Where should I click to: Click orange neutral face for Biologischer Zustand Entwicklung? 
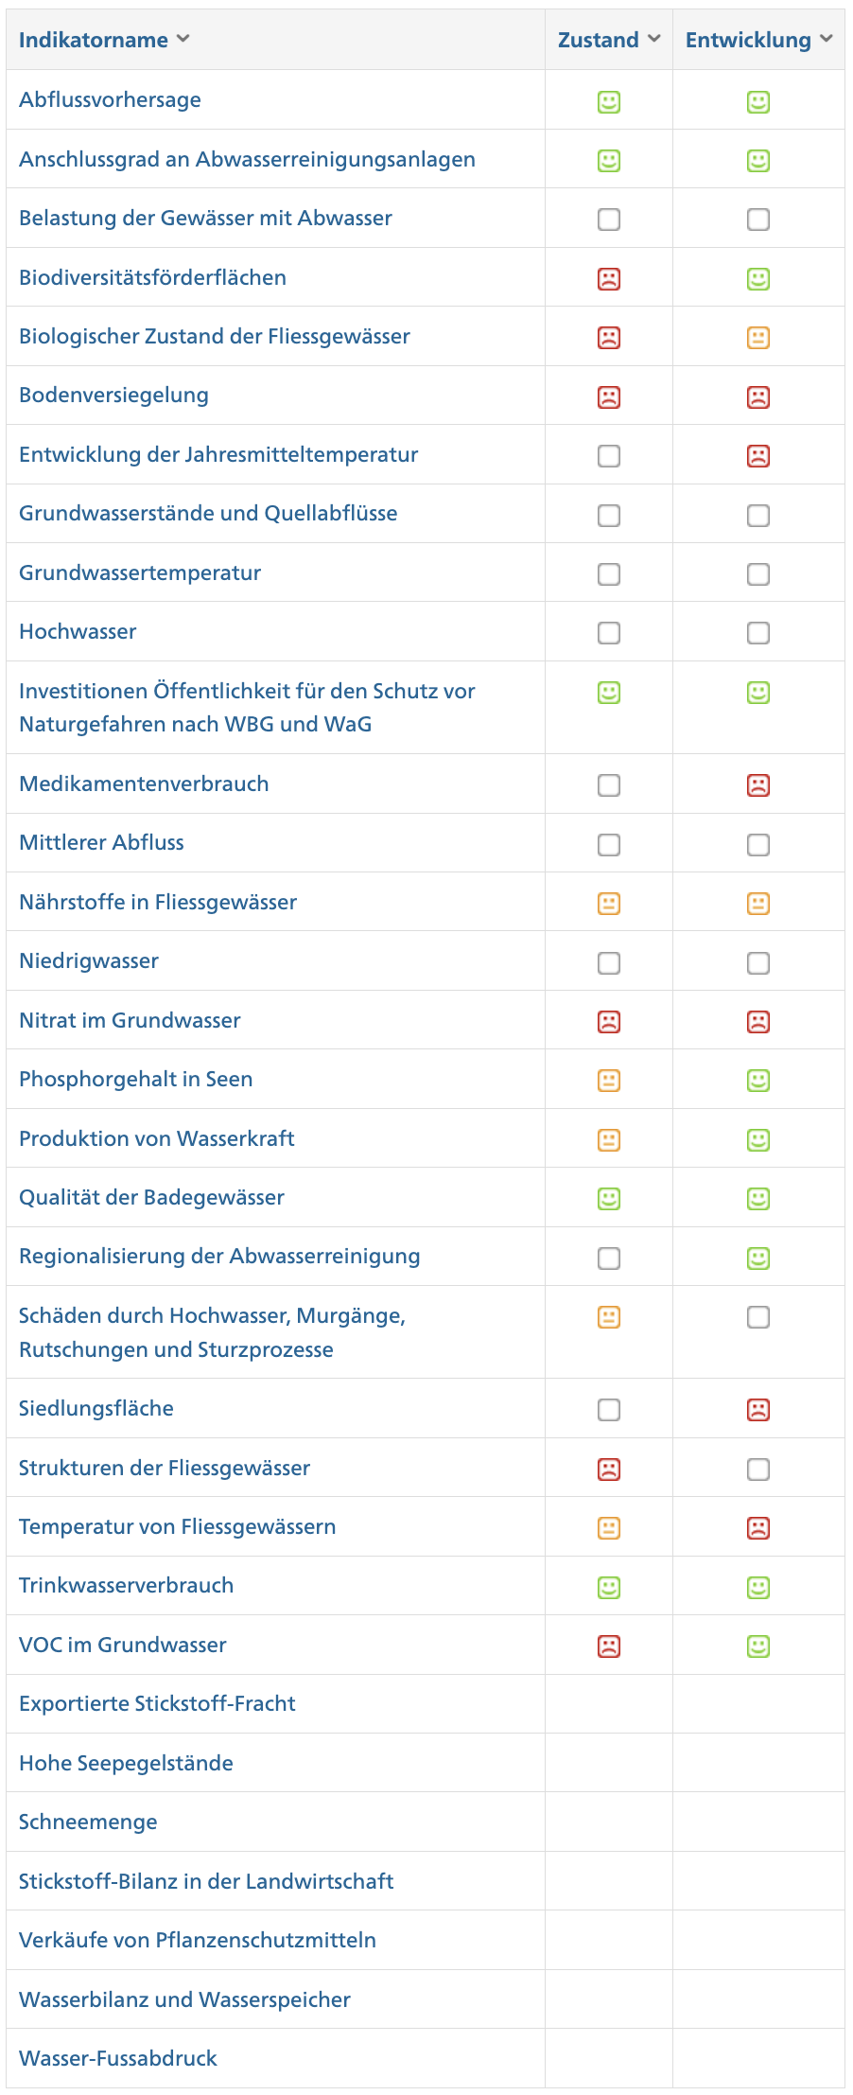(758, 338)
